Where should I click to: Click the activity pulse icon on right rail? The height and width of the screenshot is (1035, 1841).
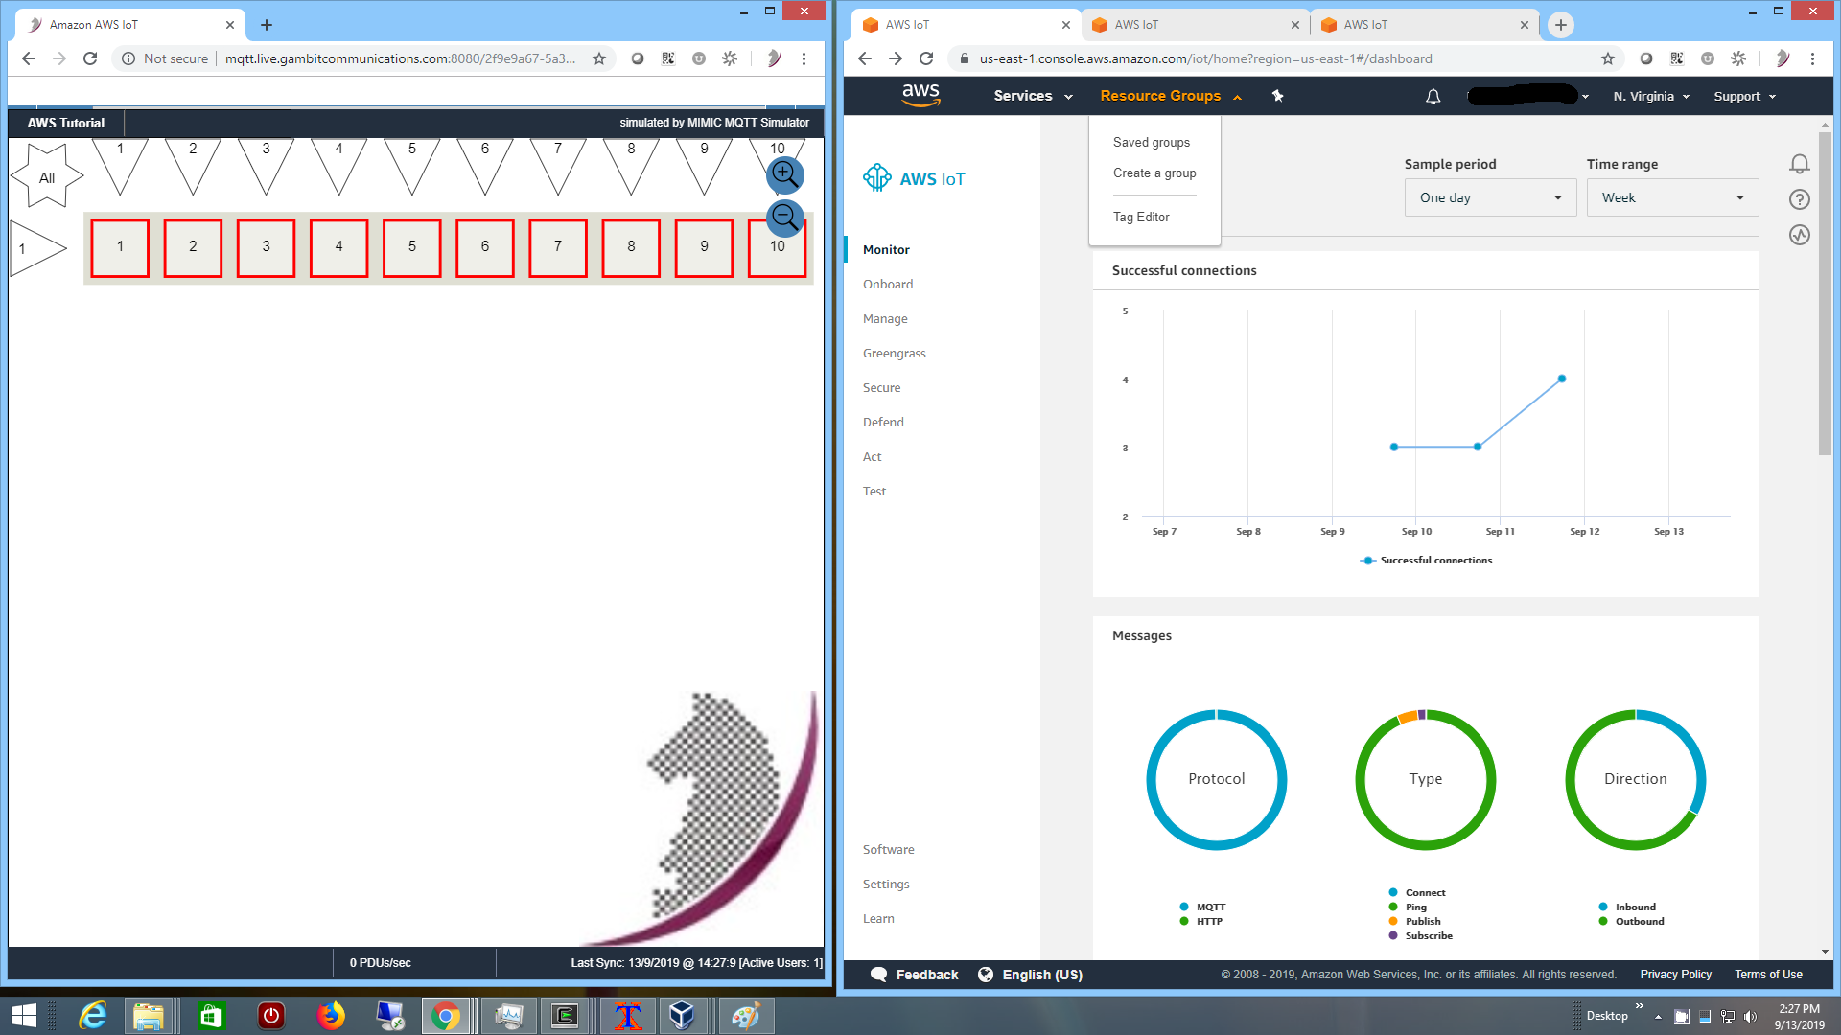pyautogui.click(x=1800, y=235)
